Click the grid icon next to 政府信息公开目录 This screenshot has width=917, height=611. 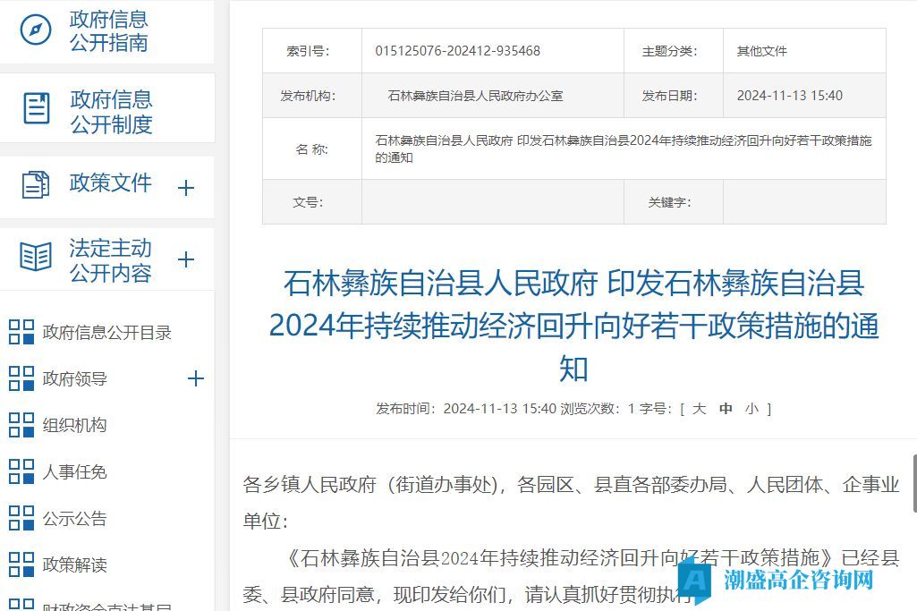coord(21,332)
